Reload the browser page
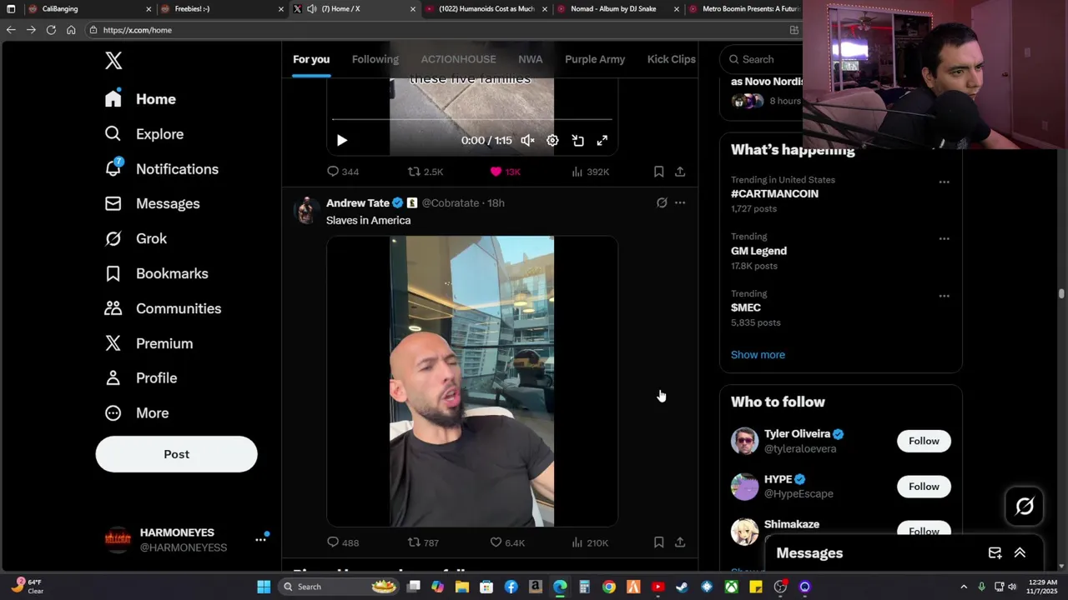The width and height of the screenshot is (1068, 600). [51, 30]
